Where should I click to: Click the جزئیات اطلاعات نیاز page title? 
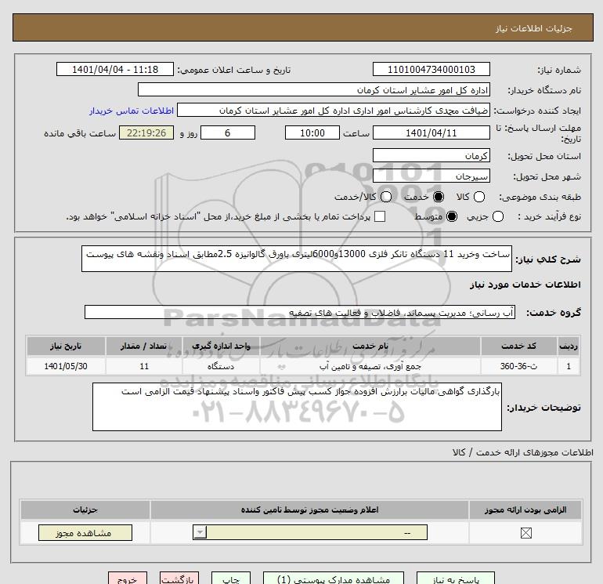tap(534, 29)
